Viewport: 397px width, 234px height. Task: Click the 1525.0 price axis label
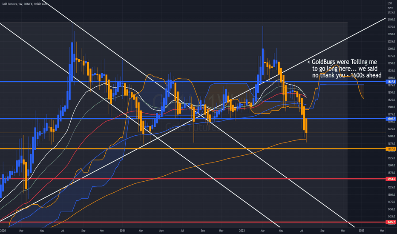(x=391, y=188)
